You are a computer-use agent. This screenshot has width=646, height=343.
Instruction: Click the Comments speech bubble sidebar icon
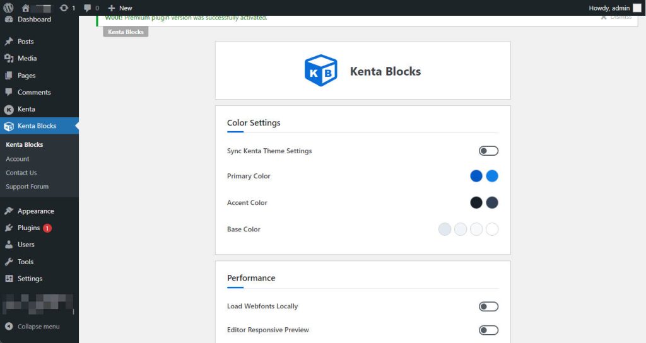click(9, 92)
